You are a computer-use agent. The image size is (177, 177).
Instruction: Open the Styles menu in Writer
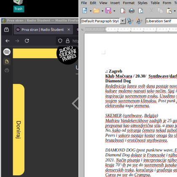(x=142, y=3)
